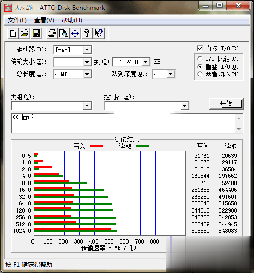Select the I/O 比较 radio button
Screen dimensions: 254x273
200,59
